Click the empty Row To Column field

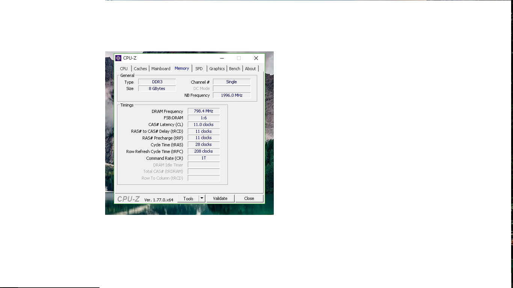pyautogui.click(x=204, y=178)
